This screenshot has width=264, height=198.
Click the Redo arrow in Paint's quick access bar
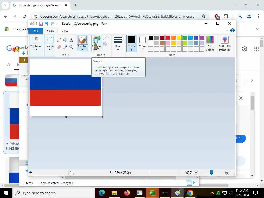(52, 24)
